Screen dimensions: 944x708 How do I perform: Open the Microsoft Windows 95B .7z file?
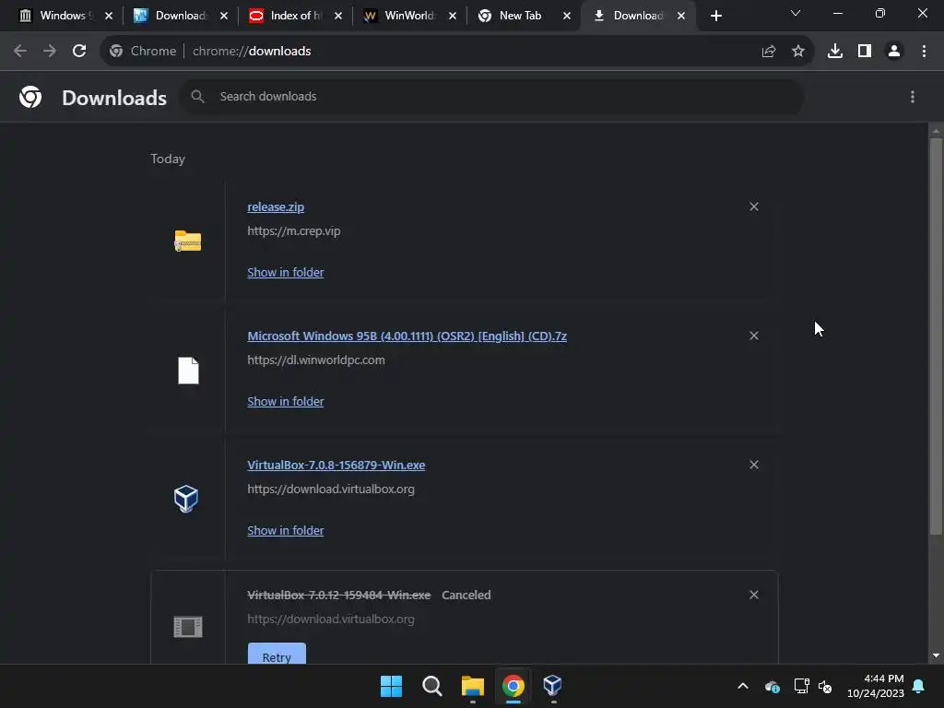coord(407,336)
